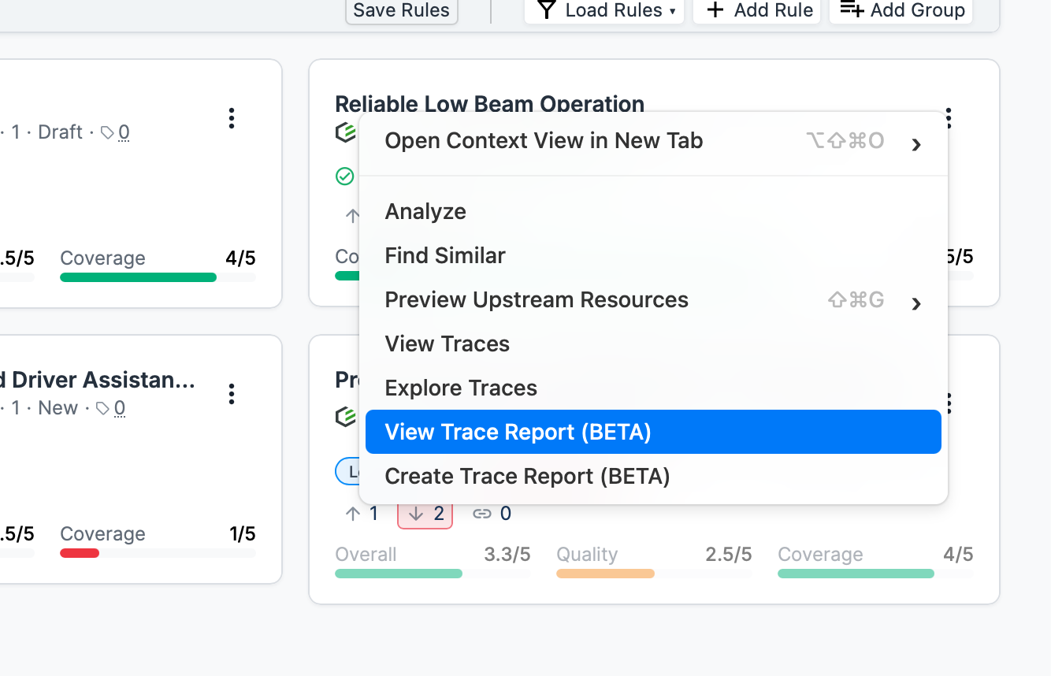Click the list-plus icon on Add Group

click(x=852, y=9)
